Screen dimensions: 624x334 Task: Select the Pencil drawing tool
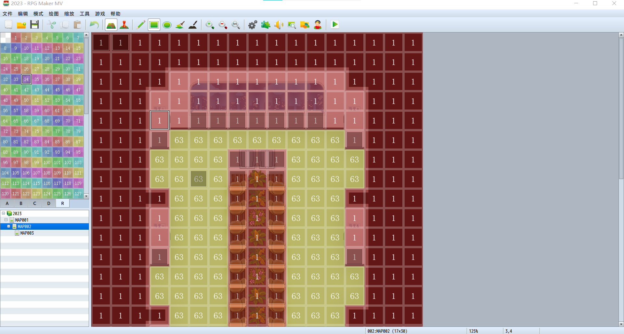141,25
